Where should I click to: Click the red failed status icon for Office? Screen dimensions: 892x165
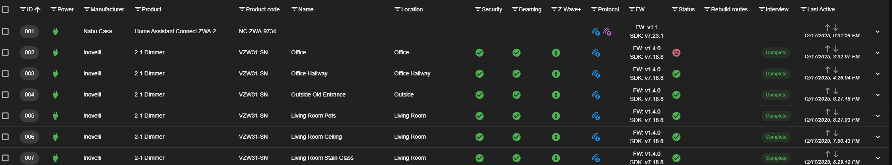(x=676, y=53)
